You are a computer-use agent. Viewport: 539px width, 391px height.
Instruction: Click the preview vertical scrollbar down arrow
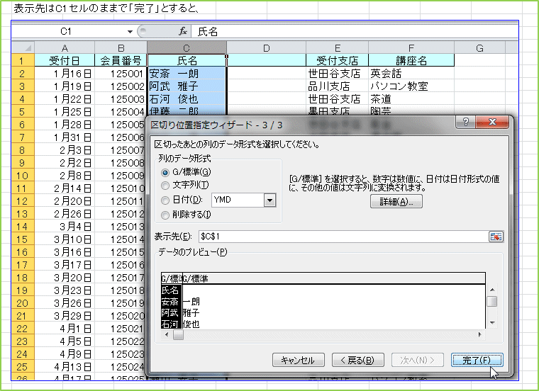click(x=492, y=323)
